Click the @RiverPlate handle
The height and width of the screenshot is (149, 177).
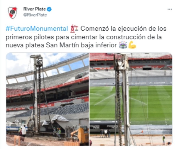35,15
